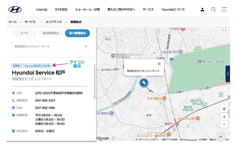
Task: Open the EVを知る menu
Action: pyautogui.click(x=61, y=10)
